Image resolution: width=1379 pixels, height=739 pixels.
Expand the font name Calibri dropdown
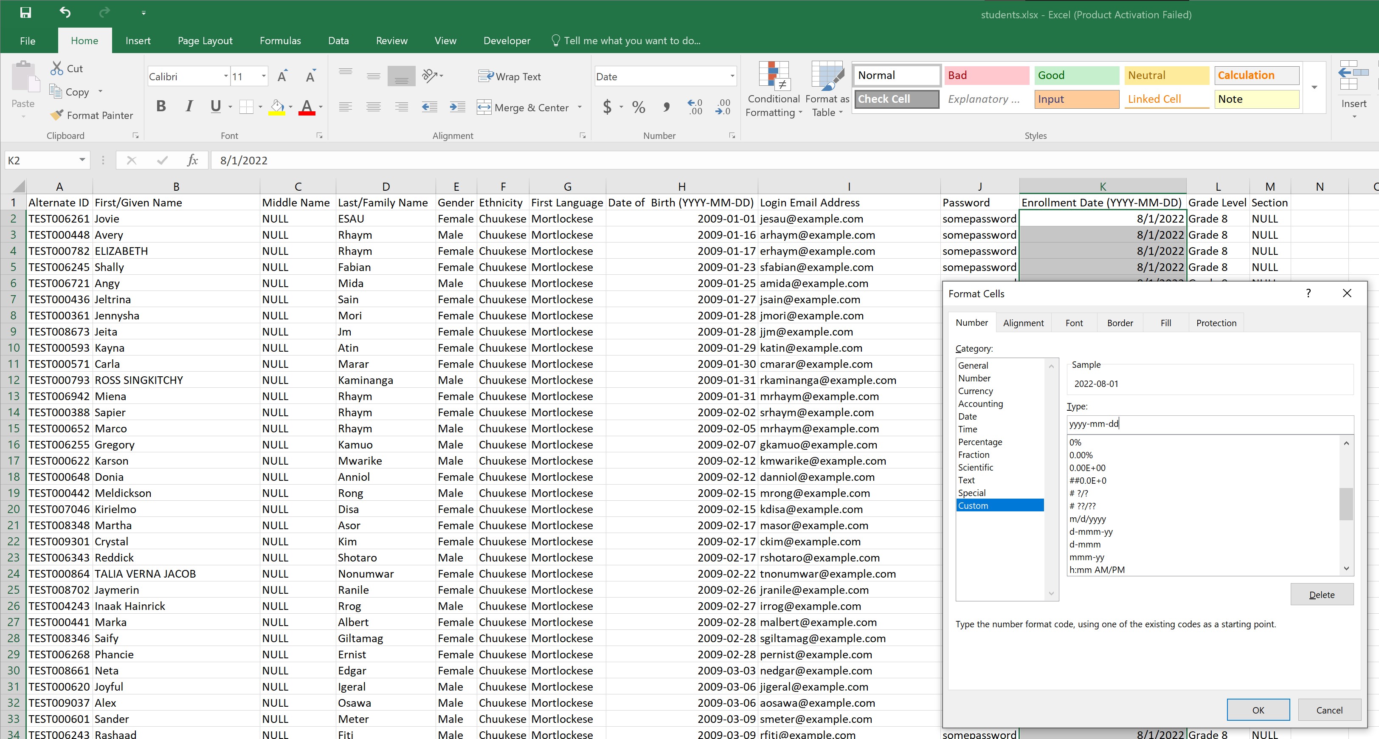(225, 76)
